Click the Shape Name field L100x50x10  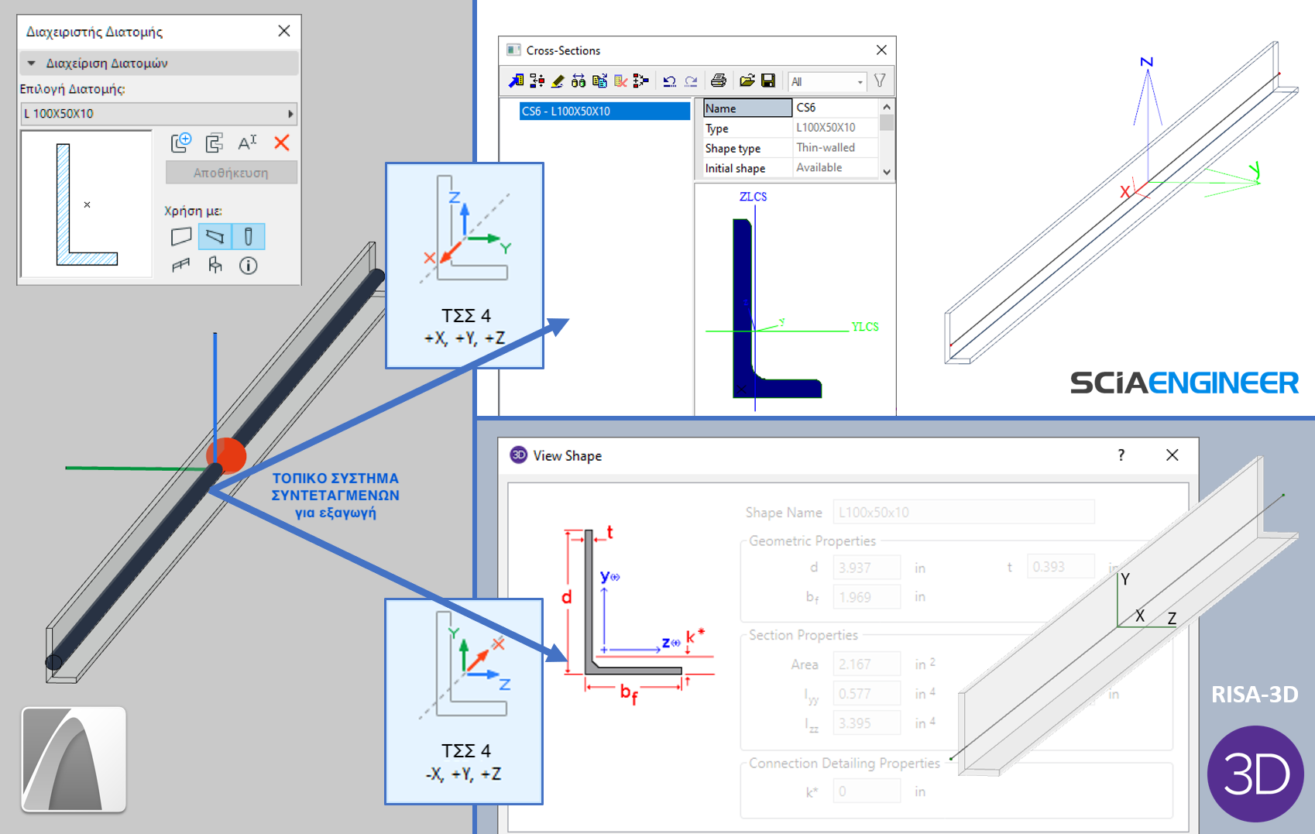[963, 512]
